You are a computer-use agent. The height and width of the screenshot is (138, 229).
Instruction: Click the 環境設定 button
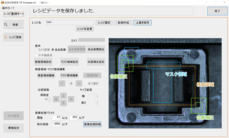[13, 128]
